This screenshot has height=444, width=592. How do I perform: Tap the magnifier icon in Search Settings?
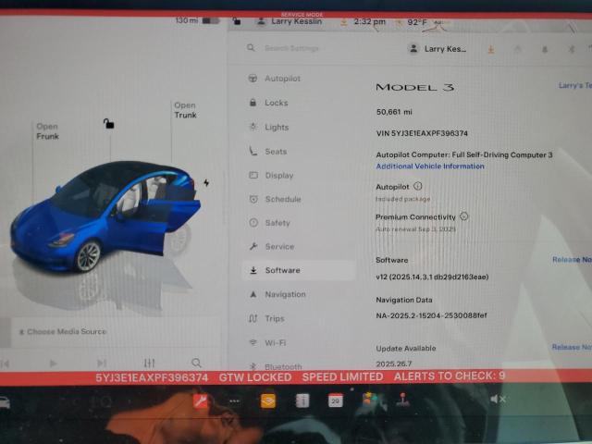251,47
